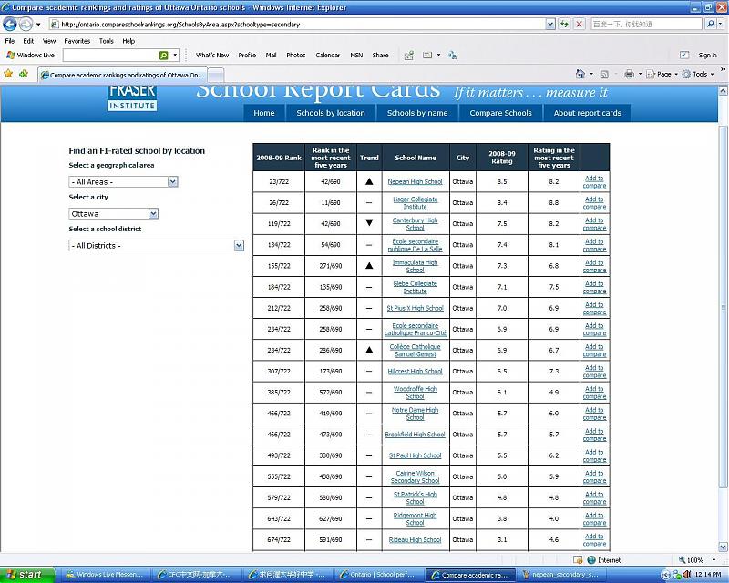Click the Favorites star icon

pyautogui.click(x=9, y=75)
